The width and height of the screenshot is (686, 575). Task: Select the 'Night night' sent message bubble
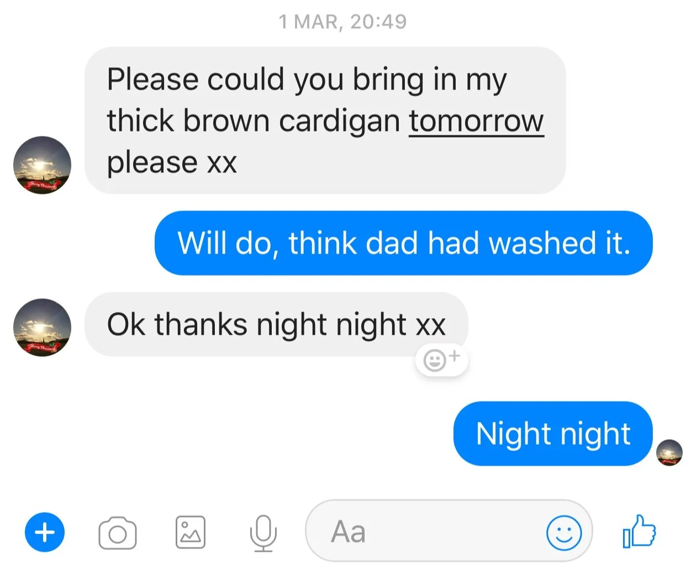(x=553, y=434)
